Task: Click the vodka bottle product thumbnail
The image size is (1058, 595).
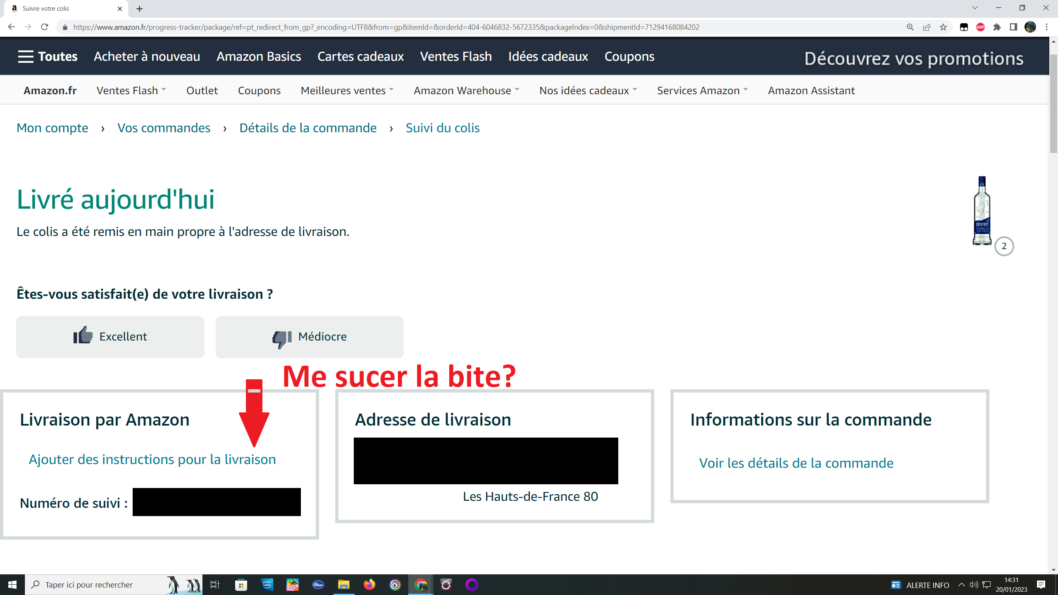Action: pyautogui.click(x=982, y=211)
